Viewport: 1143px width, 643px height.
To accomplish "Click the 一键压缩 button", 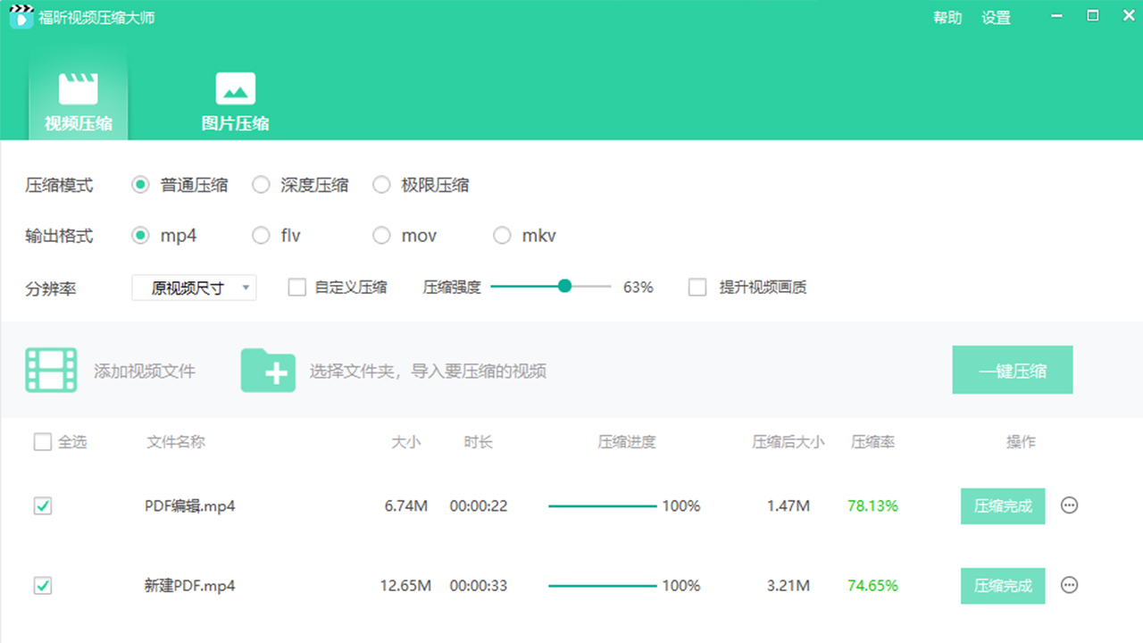I will [1013, 371].
